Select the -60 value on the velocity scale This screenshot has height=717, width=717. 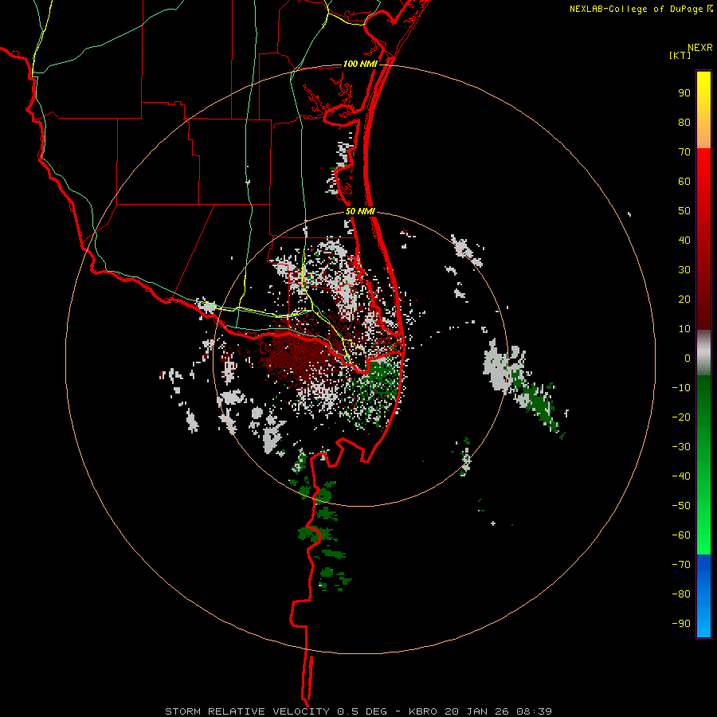pos(681,535)
